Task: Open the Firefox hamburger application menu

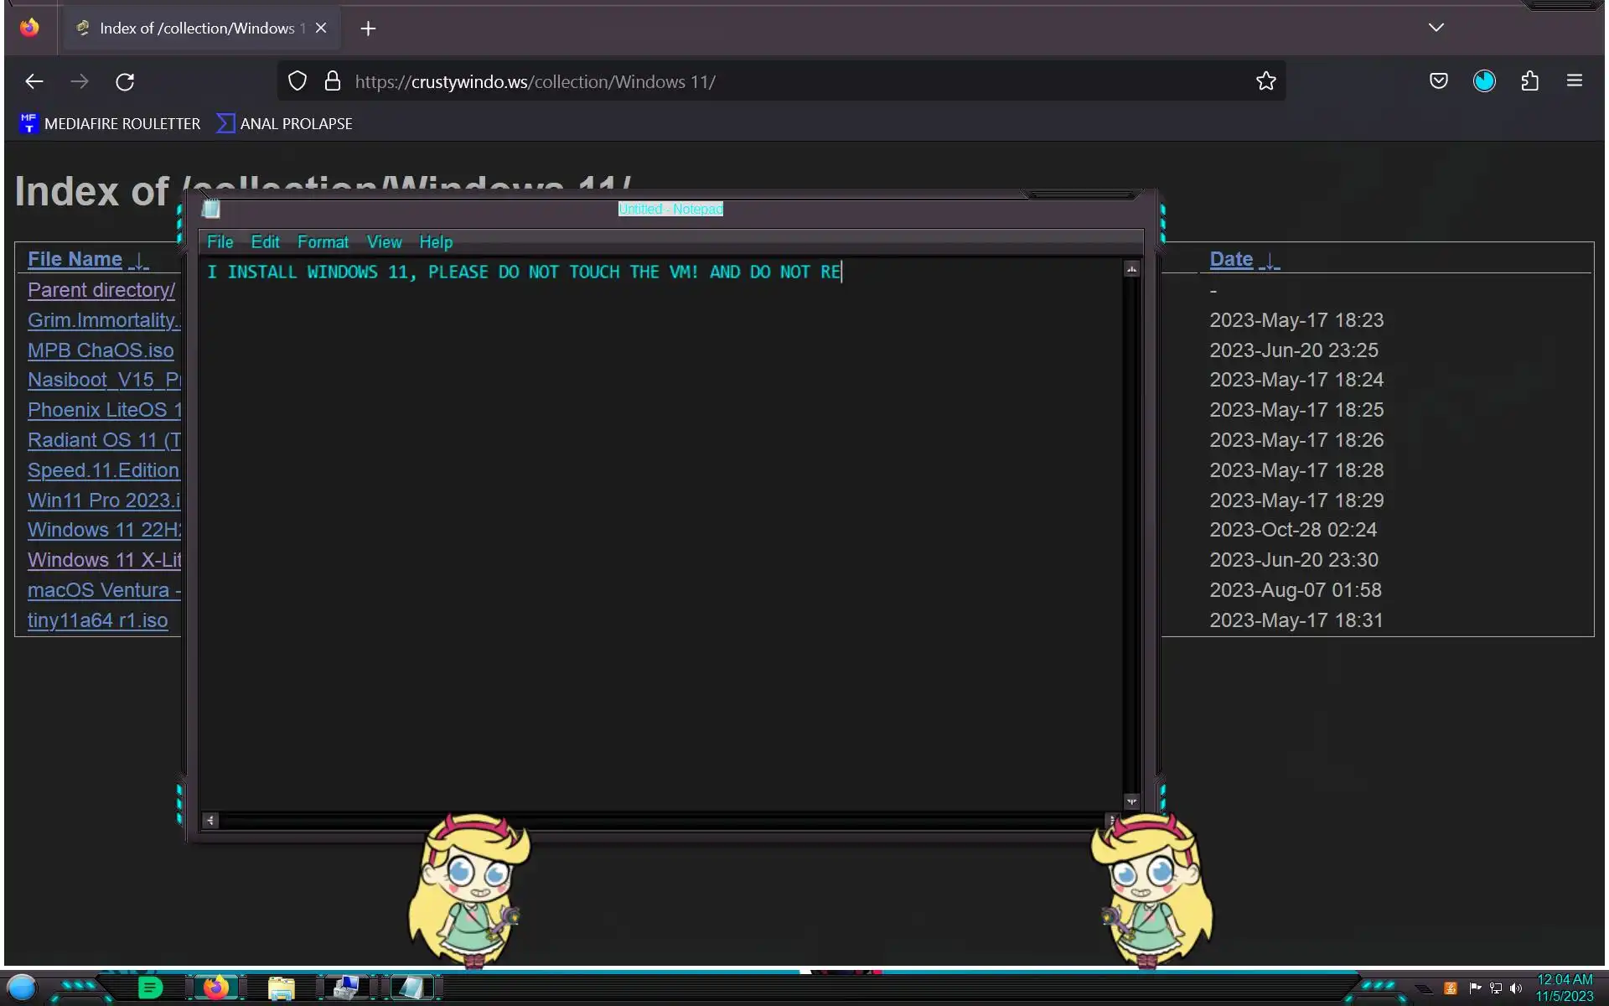Action: [x=1575, y=81]
